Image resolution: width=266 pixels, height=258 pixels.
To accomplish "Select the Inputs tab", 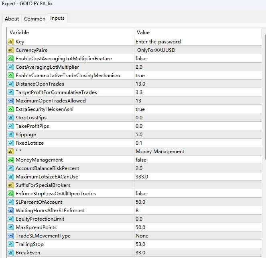I will (57, 18).
